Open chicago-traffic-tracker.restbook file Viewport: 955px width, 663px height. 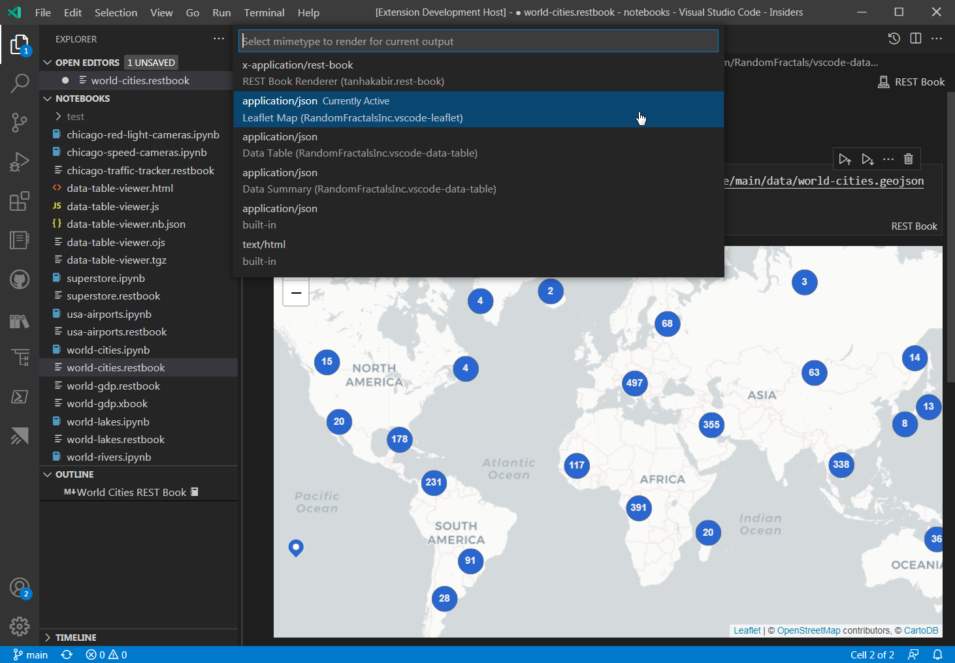pyautogui.click(x=140, y=170)
